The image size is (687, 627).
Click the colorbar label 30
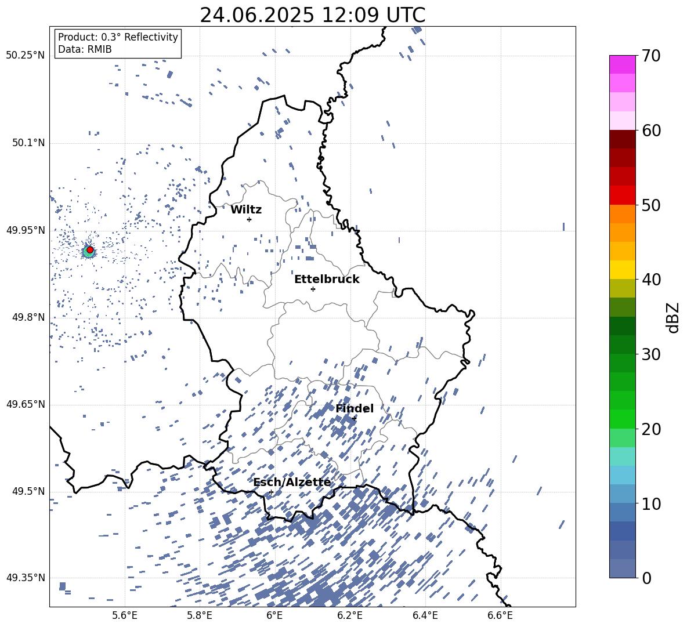[x=651, y=354]
